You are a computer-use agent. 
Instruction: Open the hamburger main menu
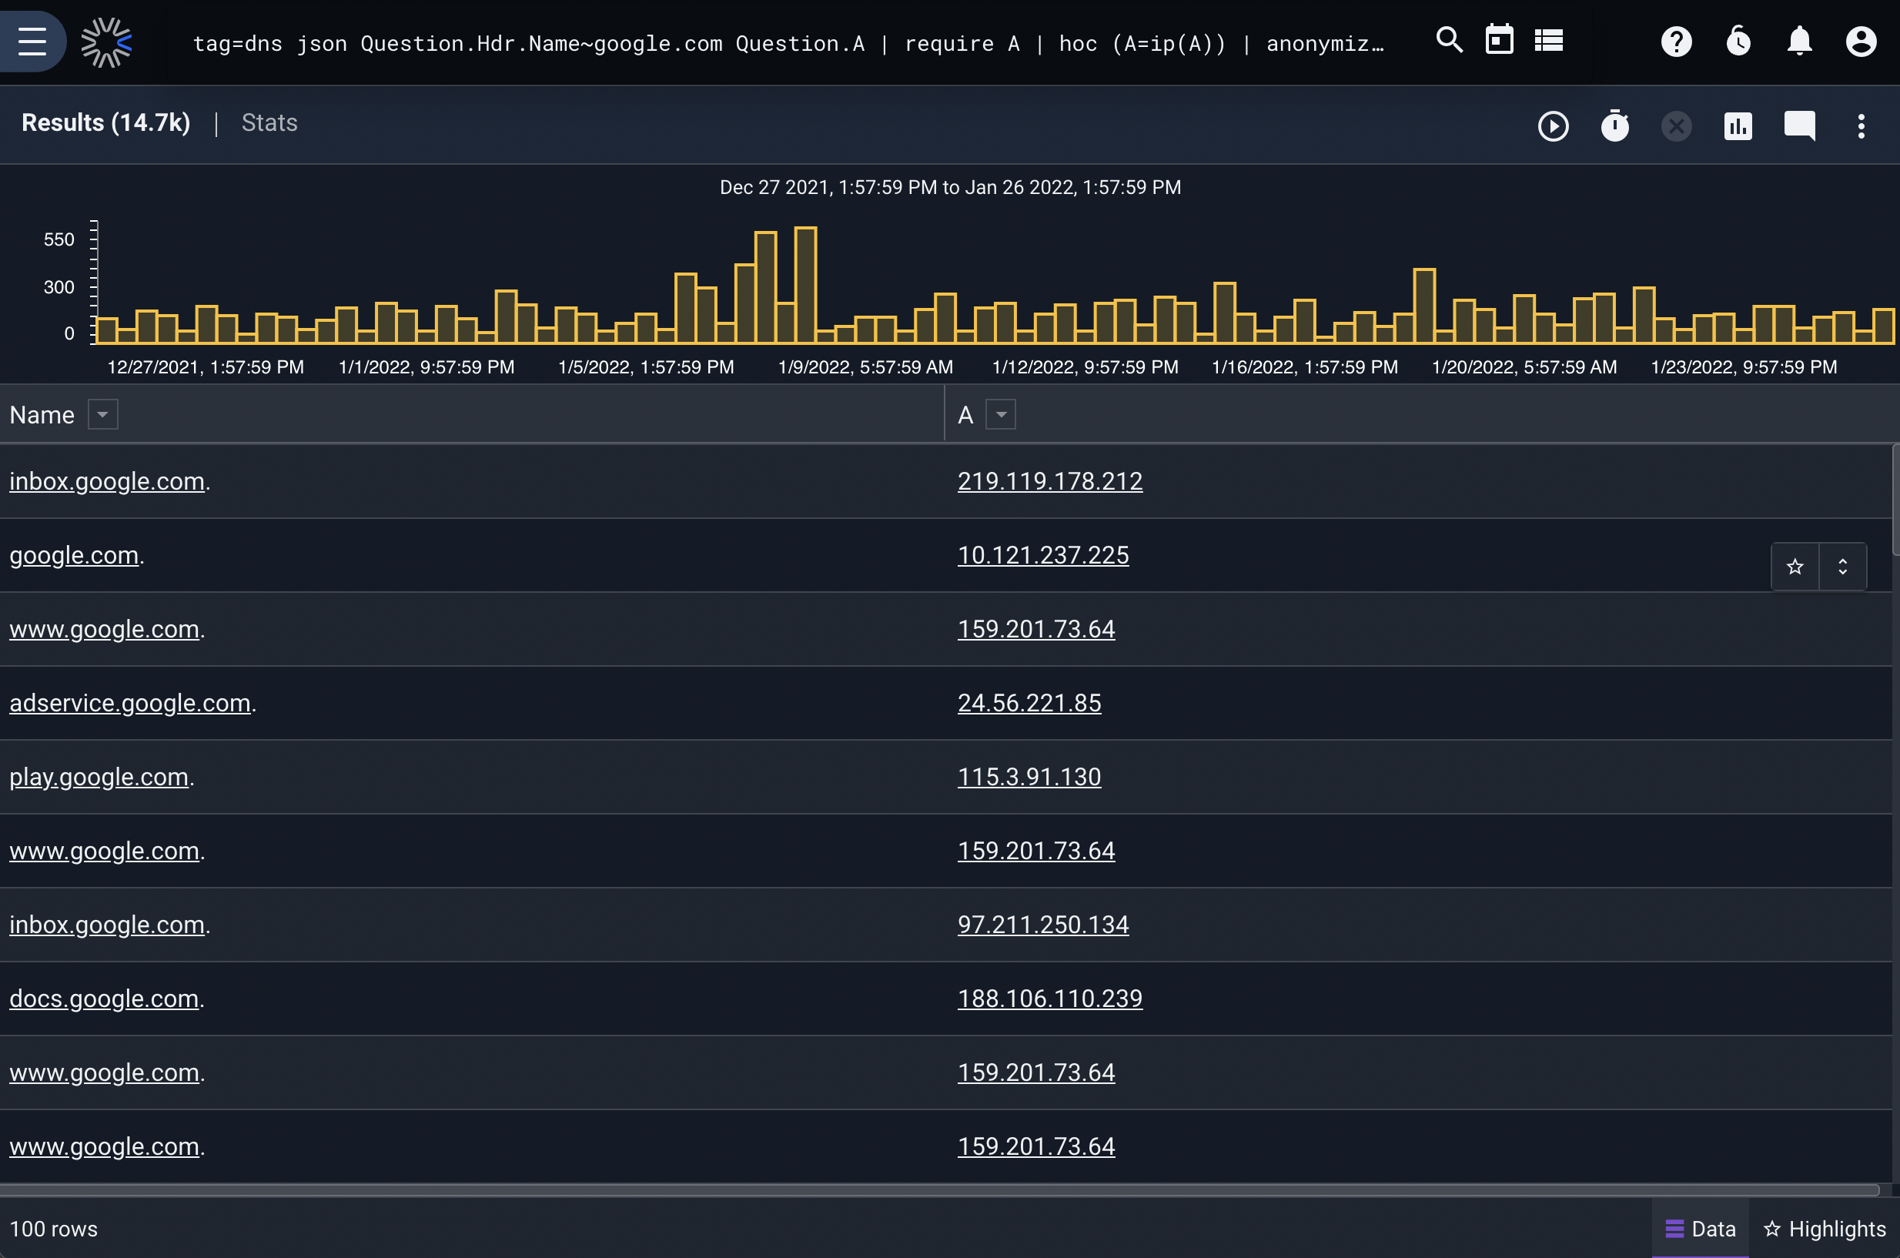[32, 41]
